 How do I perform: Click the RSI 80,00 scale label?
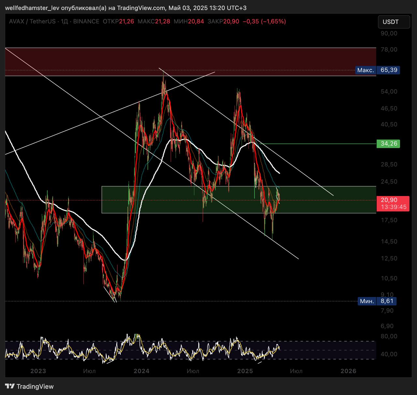coord(389,336)
